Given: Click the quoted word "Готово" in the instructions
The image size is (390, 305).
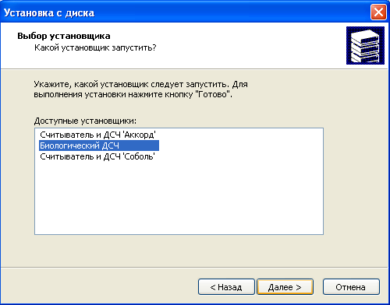Looking at the screenshot, I should point(213,94).
